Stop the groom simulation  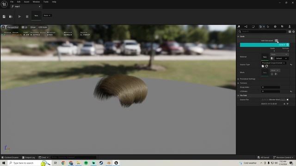(27, 17)
